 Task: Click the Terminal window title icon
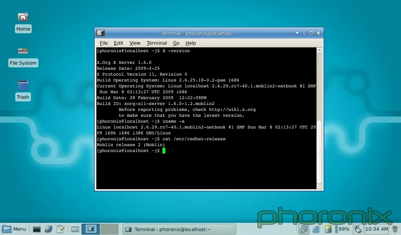point(101,33)
